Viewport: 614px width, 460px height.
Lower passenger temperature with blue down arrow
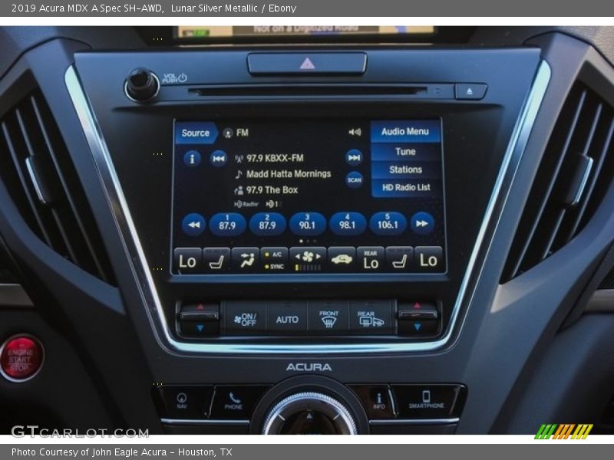[x=418, y=327]
